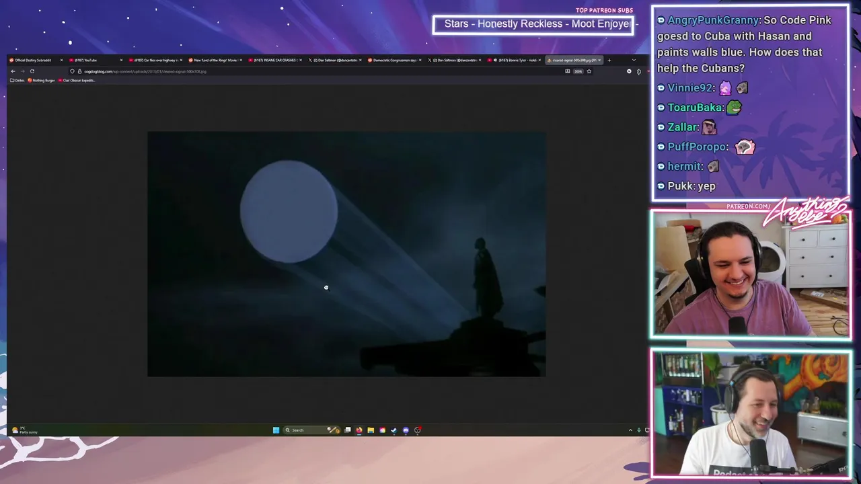
Task: Open the Windows Start menu
Action: pos(276,430)
